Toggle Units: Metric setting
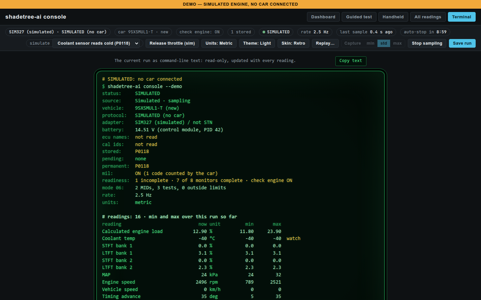Screen dimensions: 481x300 point(219,43)
